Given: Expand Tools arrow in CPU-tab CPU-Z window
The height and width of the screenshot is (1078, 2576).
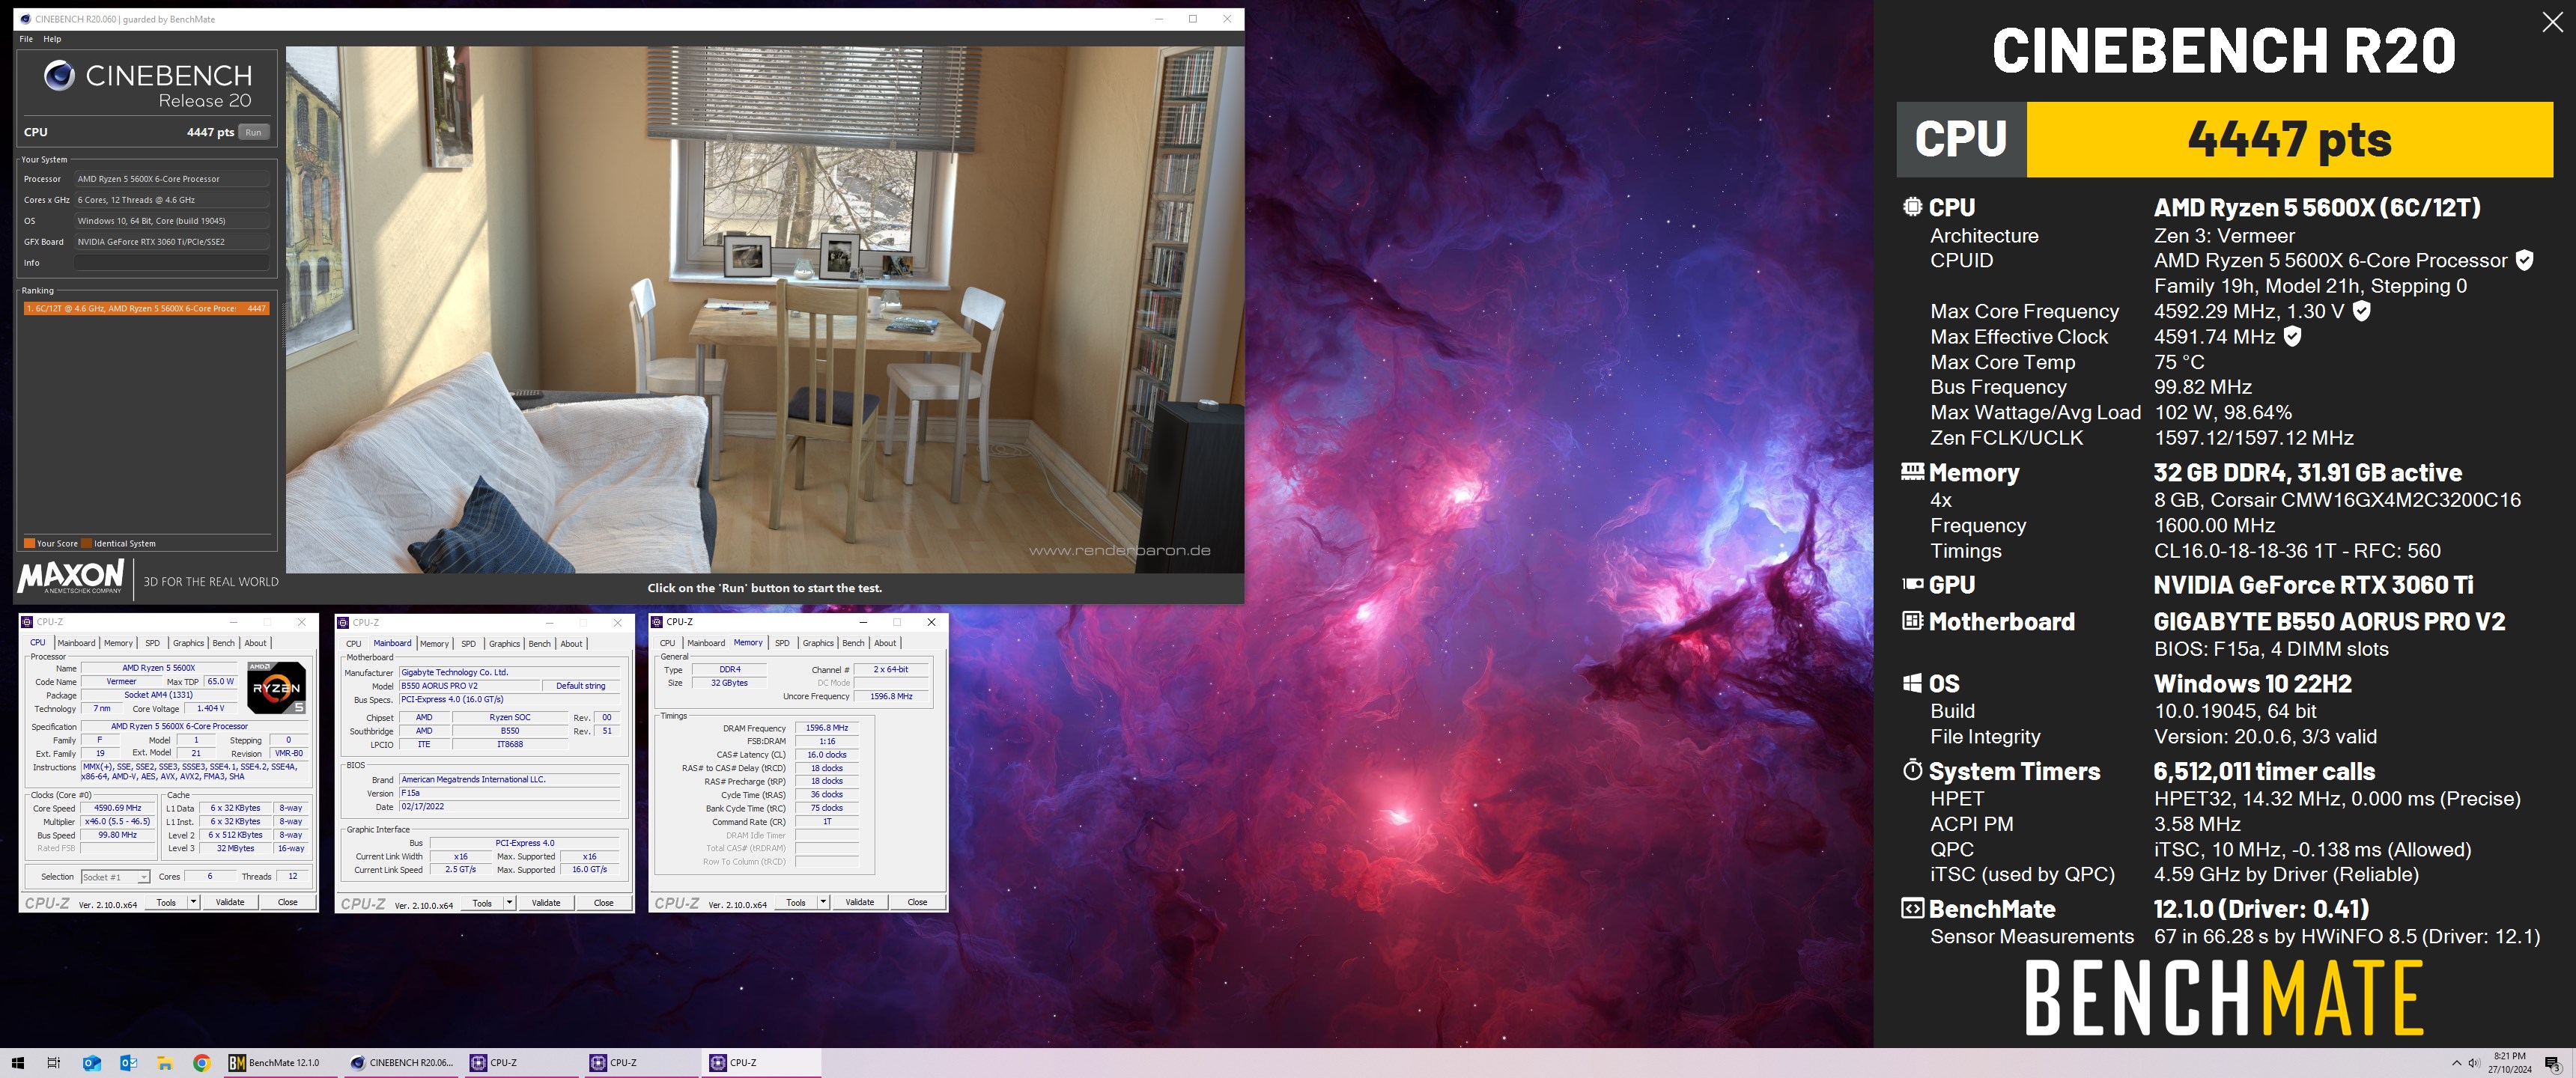Looking at the screenshot, I should tap(193, 902).
